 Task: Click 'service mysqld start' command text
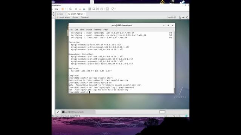pos(101,78)
